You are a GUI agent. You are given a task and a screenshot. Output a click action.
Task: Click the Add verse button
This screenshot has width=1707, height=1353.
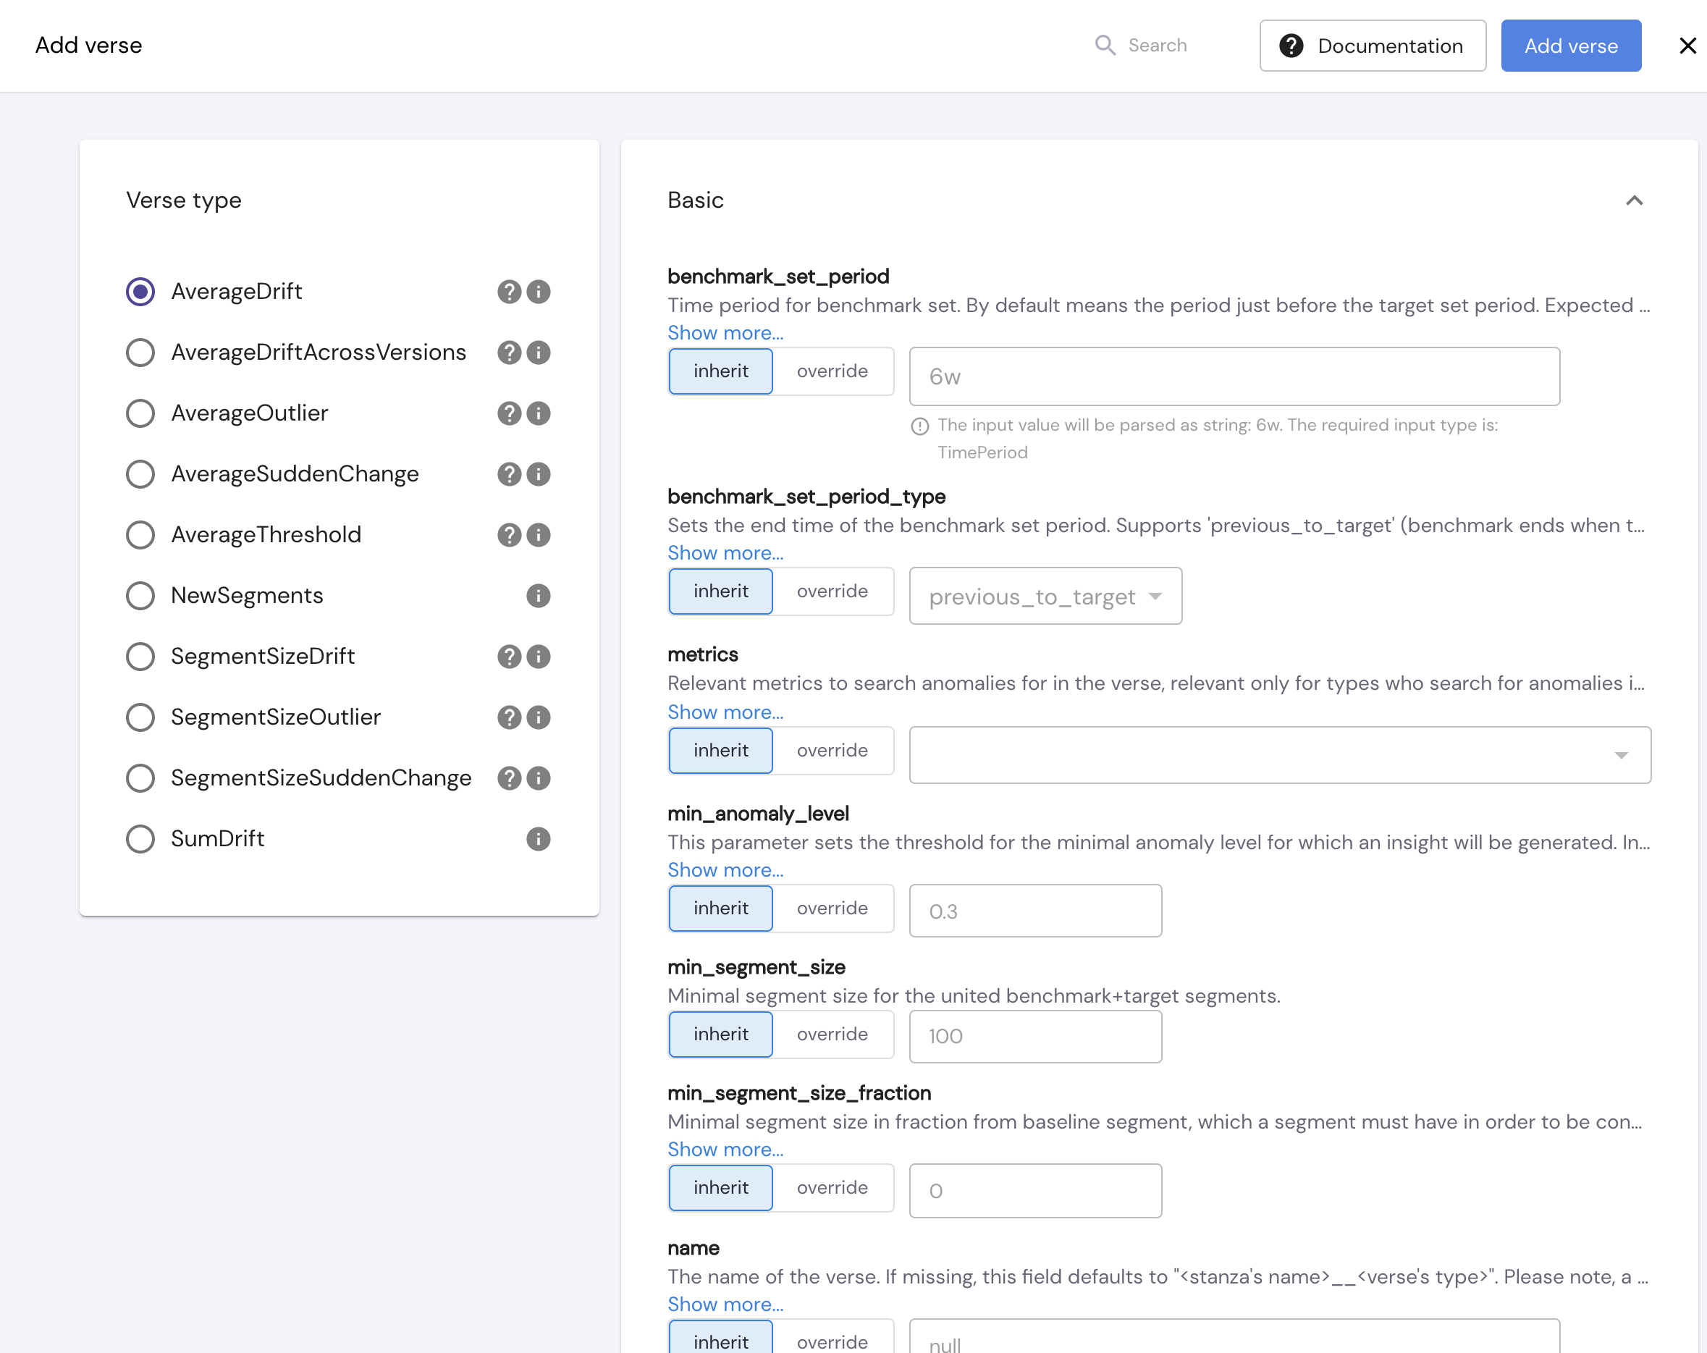click(1570, 45)
